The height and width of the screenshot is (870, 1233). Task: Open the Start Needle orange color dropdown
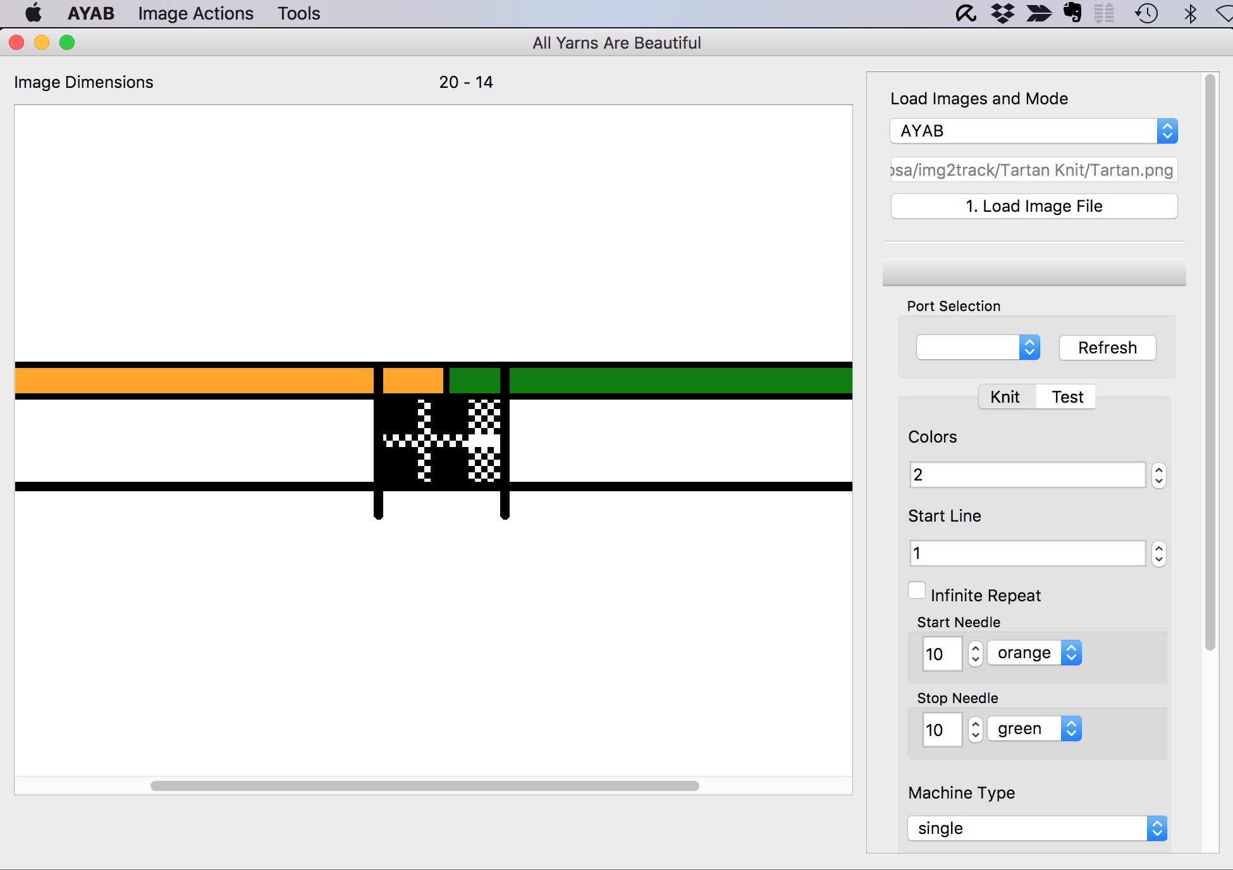coord(1034,653)
